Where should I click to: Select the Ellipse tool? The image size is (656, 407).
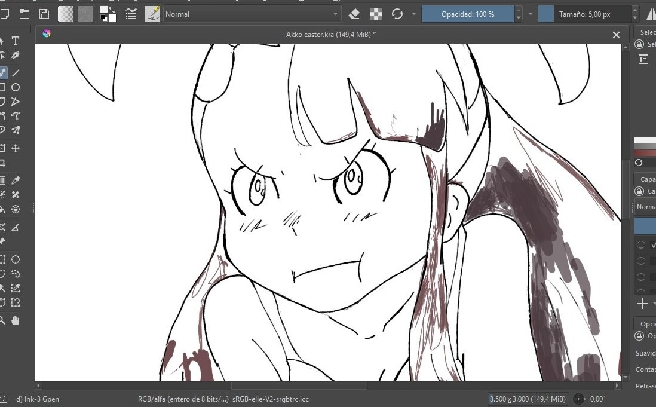tap(16, 87)
